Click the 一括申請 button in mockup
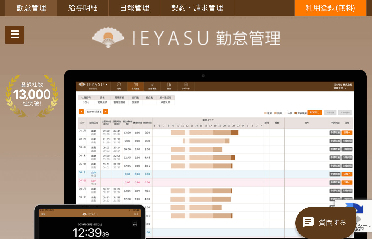Screen dimensions: 372x239 (x=330, y=113)
